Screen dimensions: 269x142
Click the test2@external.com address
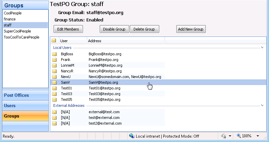point(105,123)
